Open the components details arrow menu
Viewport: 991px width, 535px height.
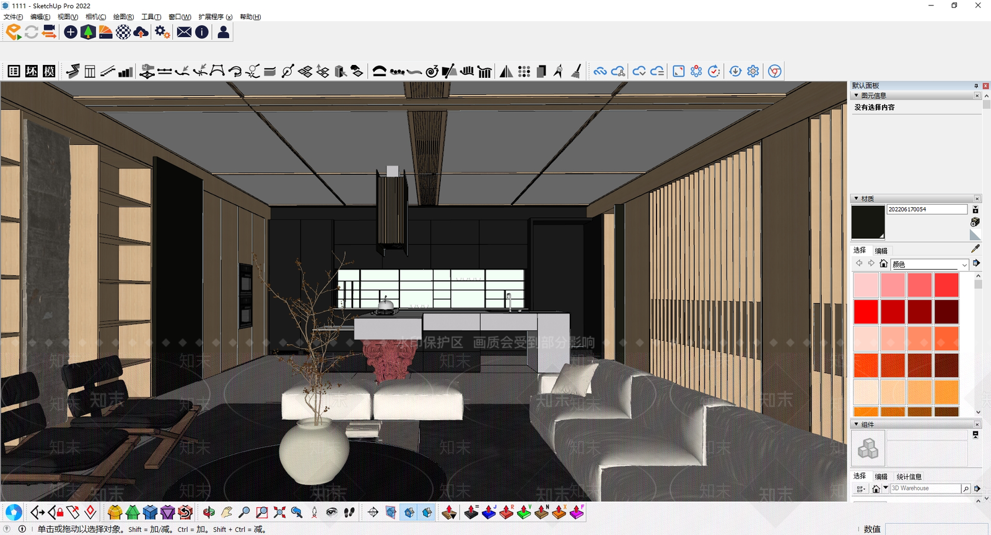tap(977, 489)
